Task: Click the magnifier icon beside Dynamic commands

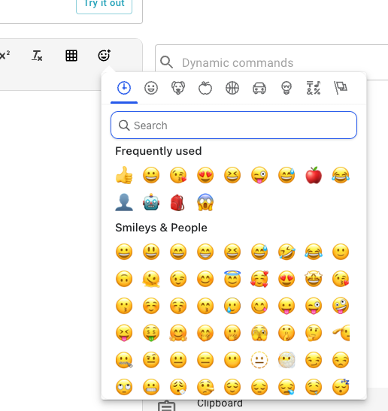Action: point(167,62)
